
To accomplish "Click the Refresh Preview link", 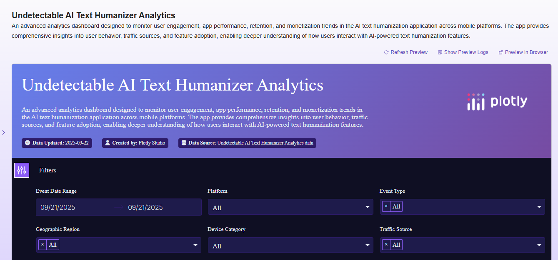I will [x=406, y=52].
